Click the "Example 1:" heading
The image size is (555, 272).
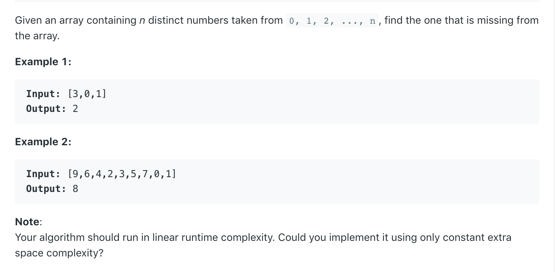[43, 62]
